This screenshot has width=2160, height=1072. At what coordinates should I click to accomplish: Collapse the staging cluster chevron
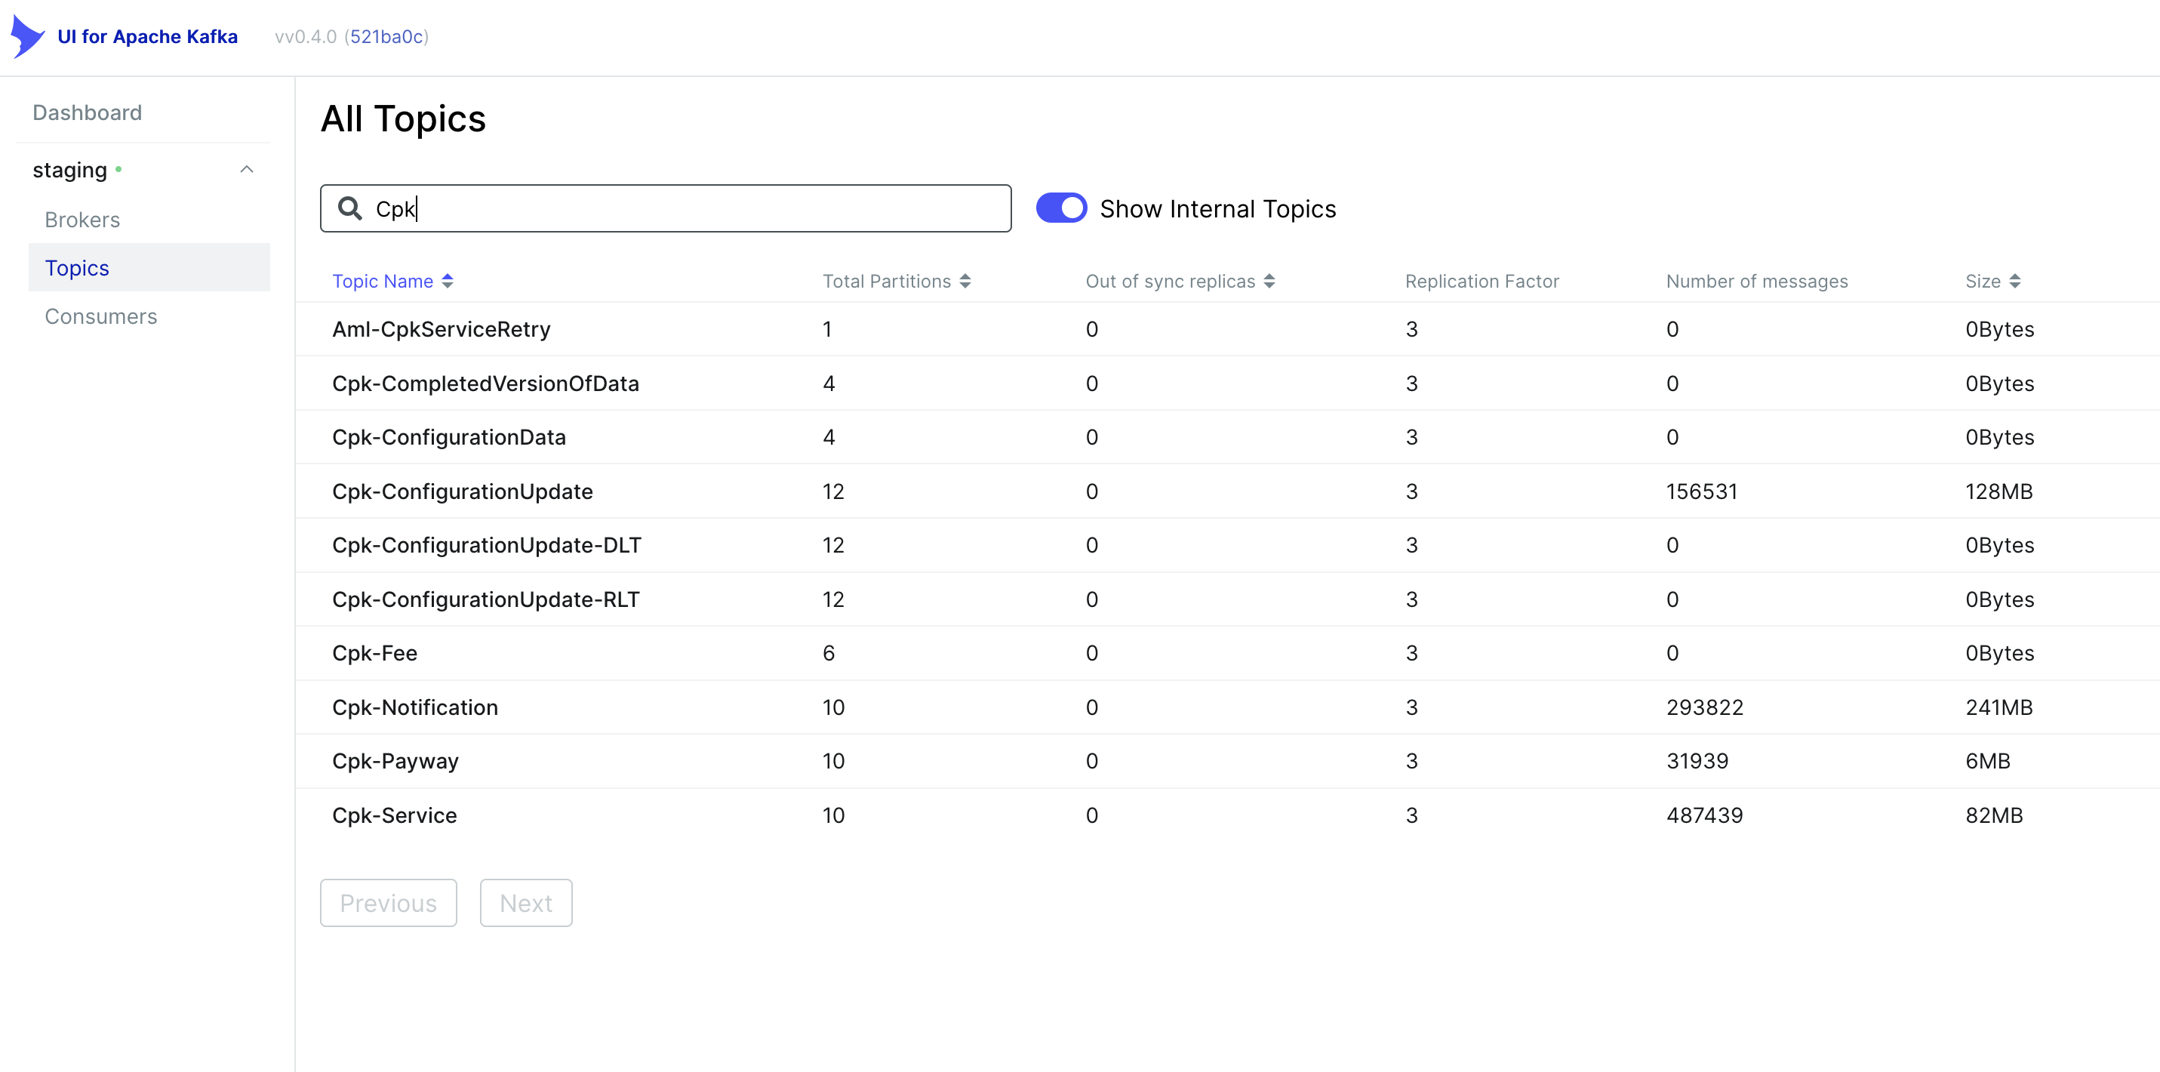pyautogui.click(x=247, y=171)
